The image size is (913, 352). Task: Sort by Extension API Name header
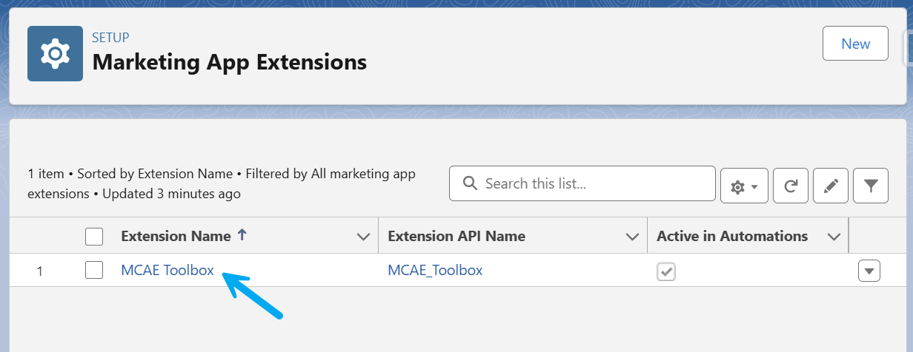click(456, 237)
